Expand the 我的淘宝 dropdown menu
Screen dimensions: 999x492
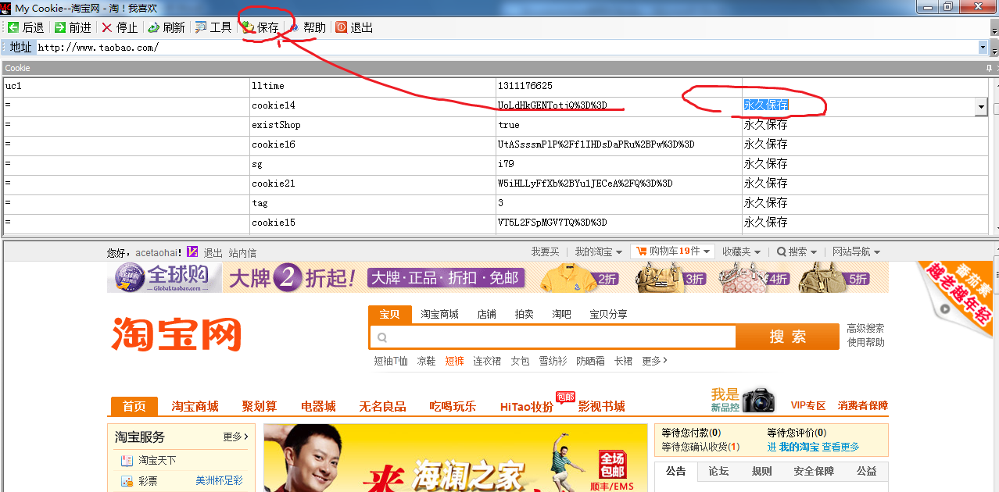point(599,252)
